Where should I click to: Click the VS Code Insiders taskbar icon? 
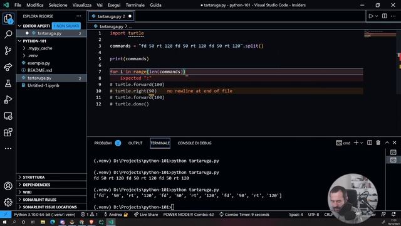111,222
